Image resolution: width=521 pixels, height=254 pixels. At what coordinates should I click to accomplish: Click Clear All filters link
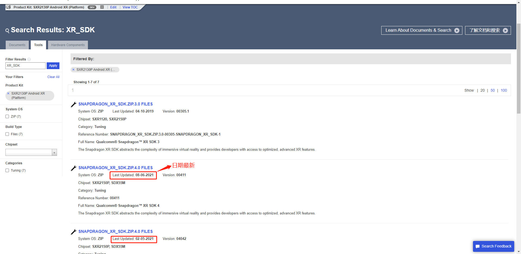[53, 77]
